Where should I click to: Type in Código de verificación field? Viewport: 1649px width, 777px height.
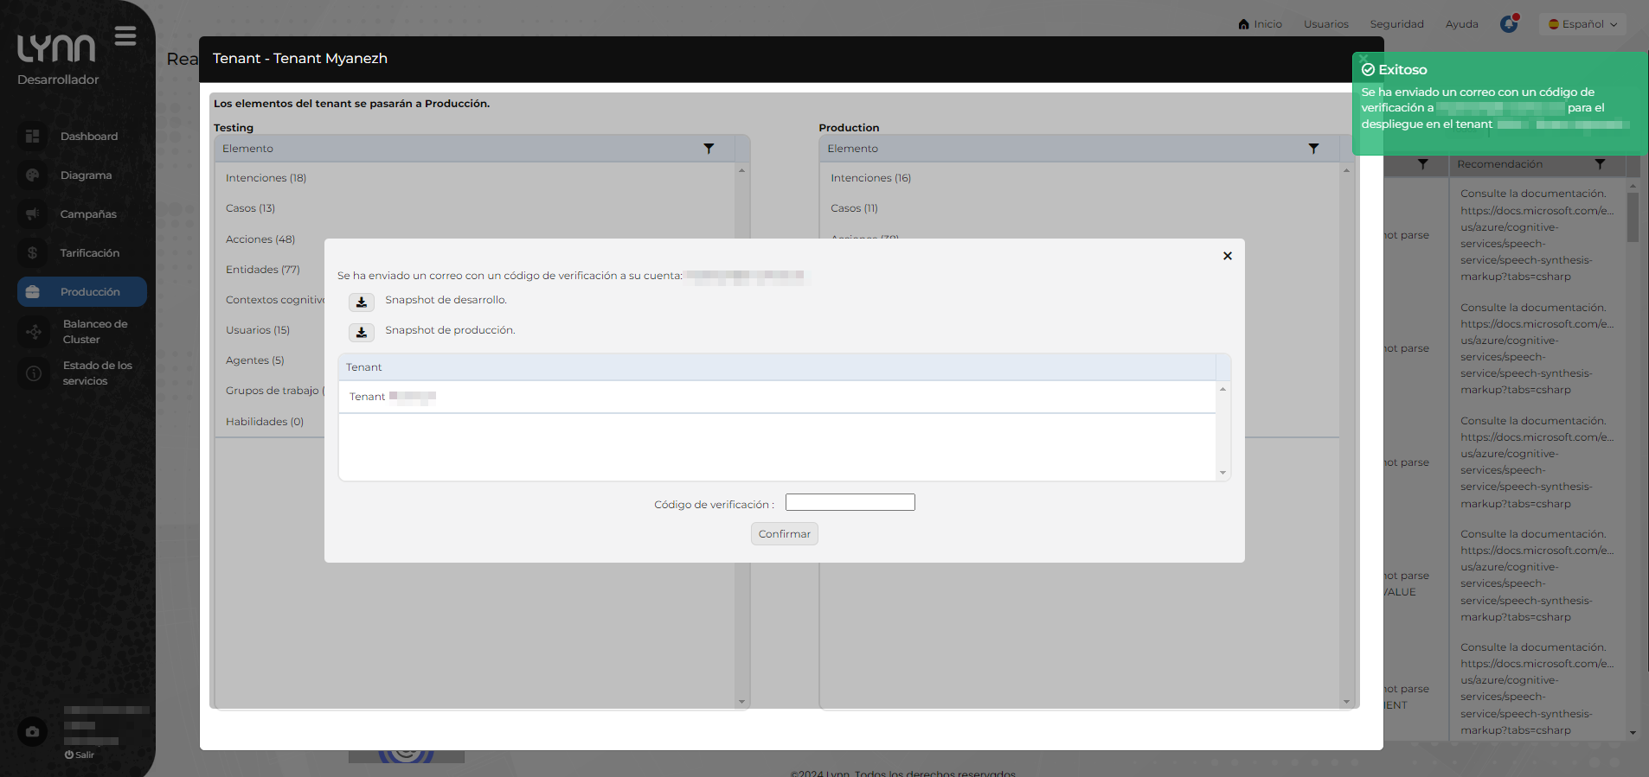click(x=850, y=503)
